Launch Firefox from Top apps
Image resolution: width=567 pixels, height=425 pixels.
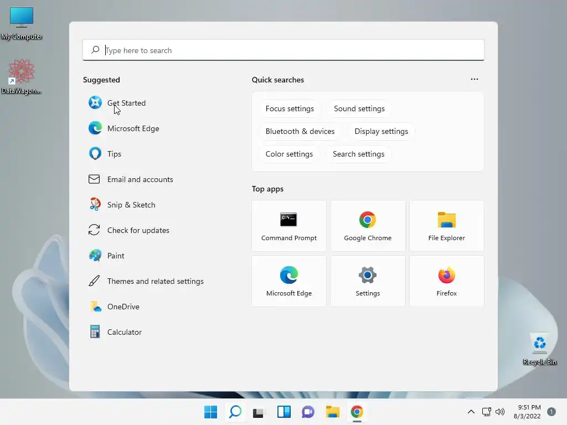pos(447,281)
